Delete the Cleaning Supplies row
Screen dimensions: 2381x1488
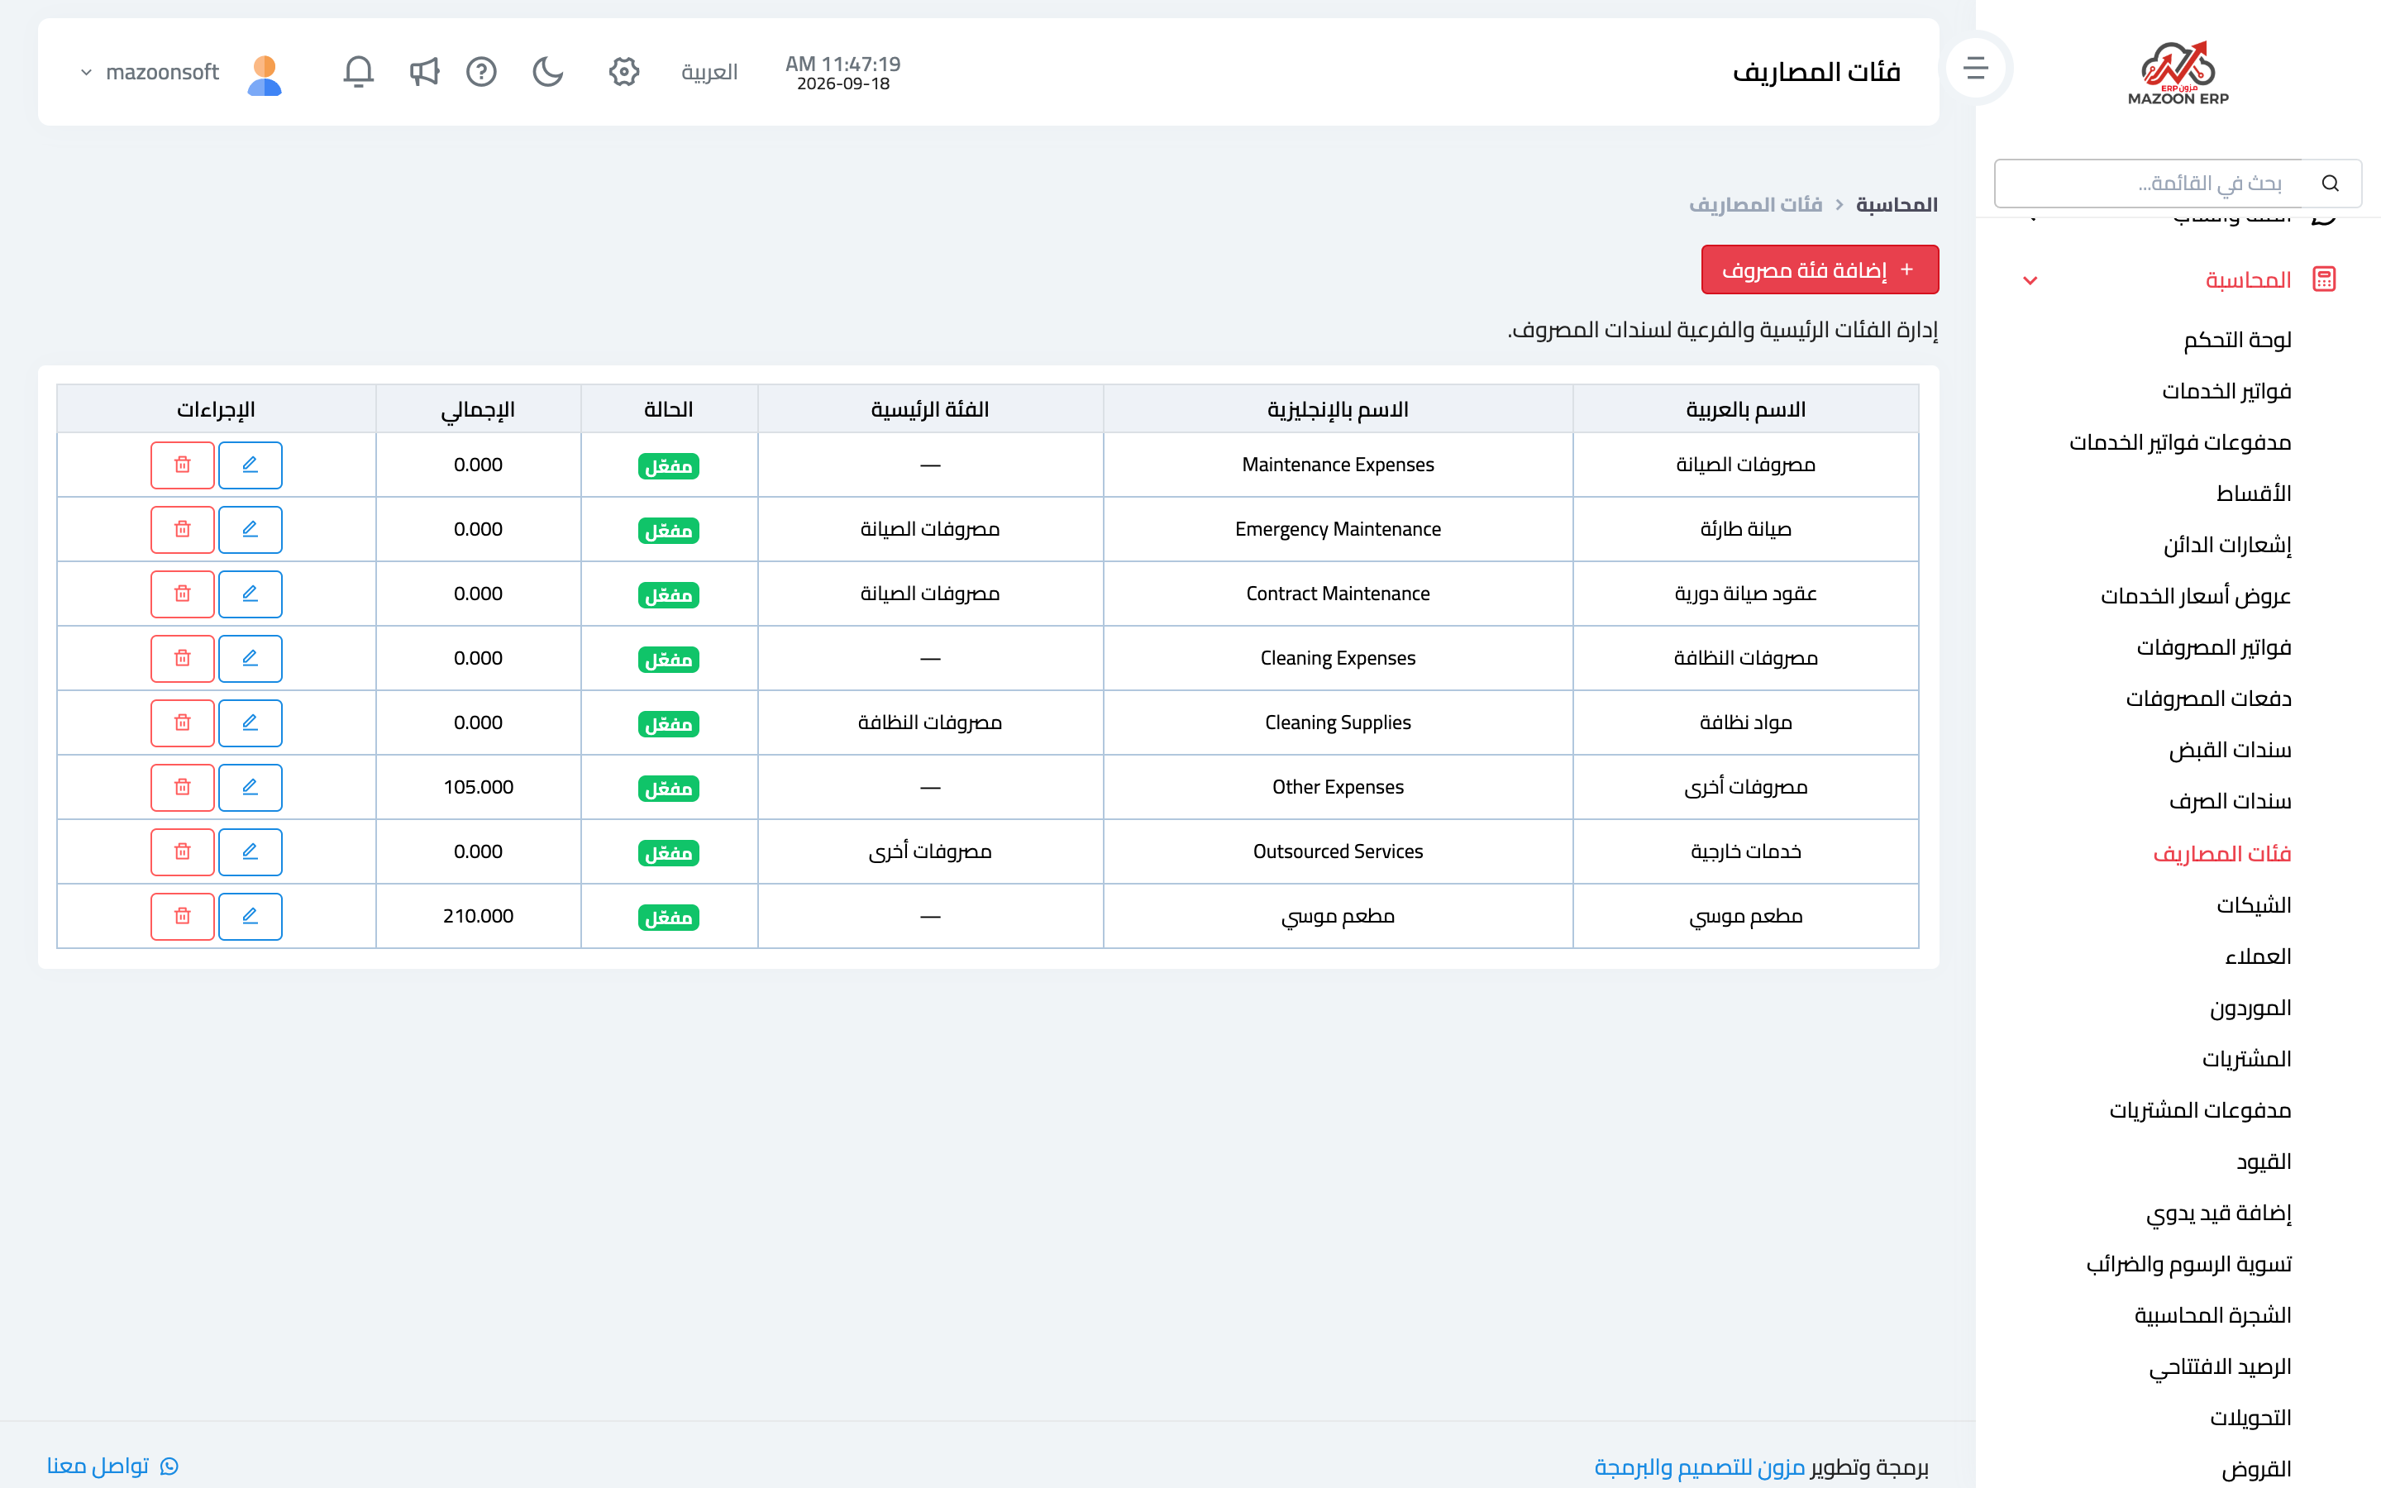point(182,723)
